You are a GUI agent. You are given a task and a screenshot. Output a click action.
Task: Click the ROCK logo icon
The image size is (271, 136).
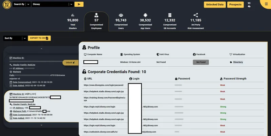coord(7,5)
